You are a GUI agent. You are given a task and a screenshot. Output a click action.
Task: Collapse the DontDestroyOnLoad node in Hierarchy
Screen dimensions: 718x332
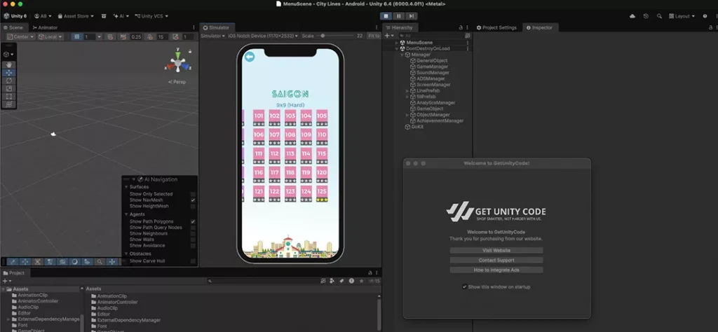397,48
